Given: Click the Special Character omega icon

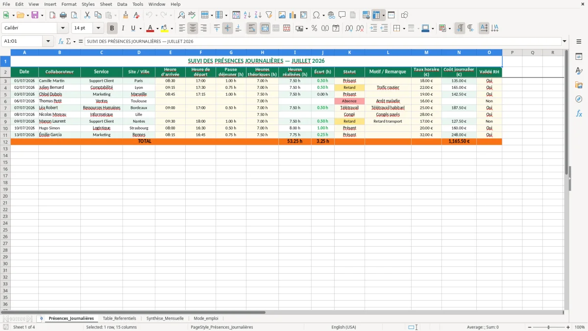Looking at the screenshot, I should (x=316, y=15).
